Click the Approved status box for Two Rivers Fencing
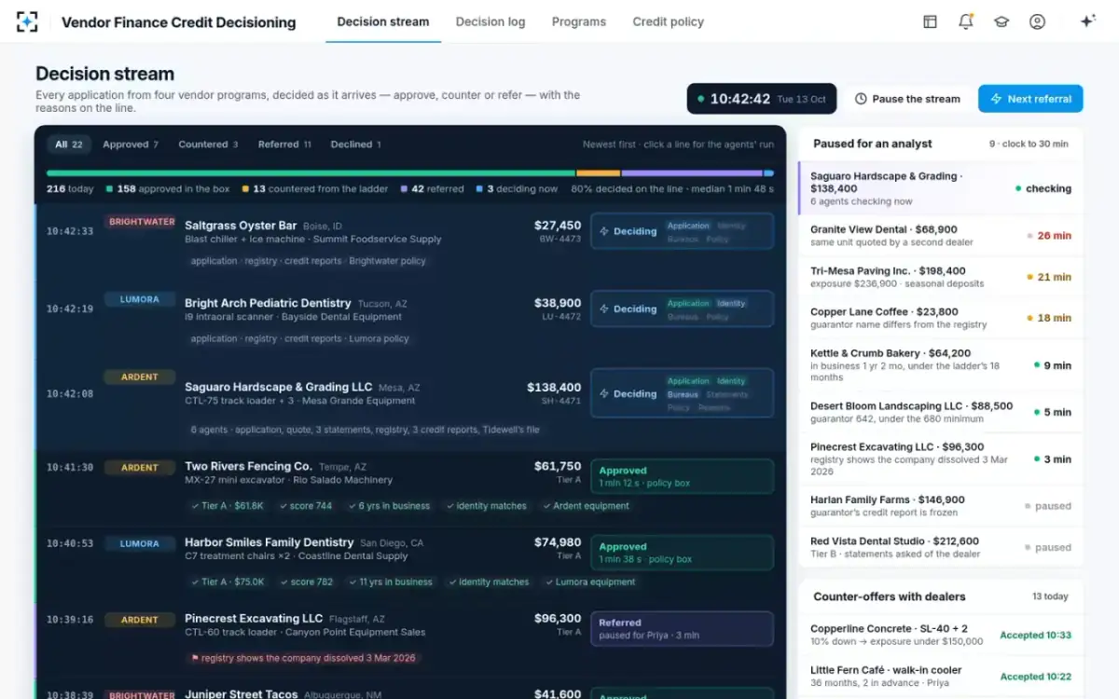The height and width of the screenshot is (699, 1119). [682, 476]
